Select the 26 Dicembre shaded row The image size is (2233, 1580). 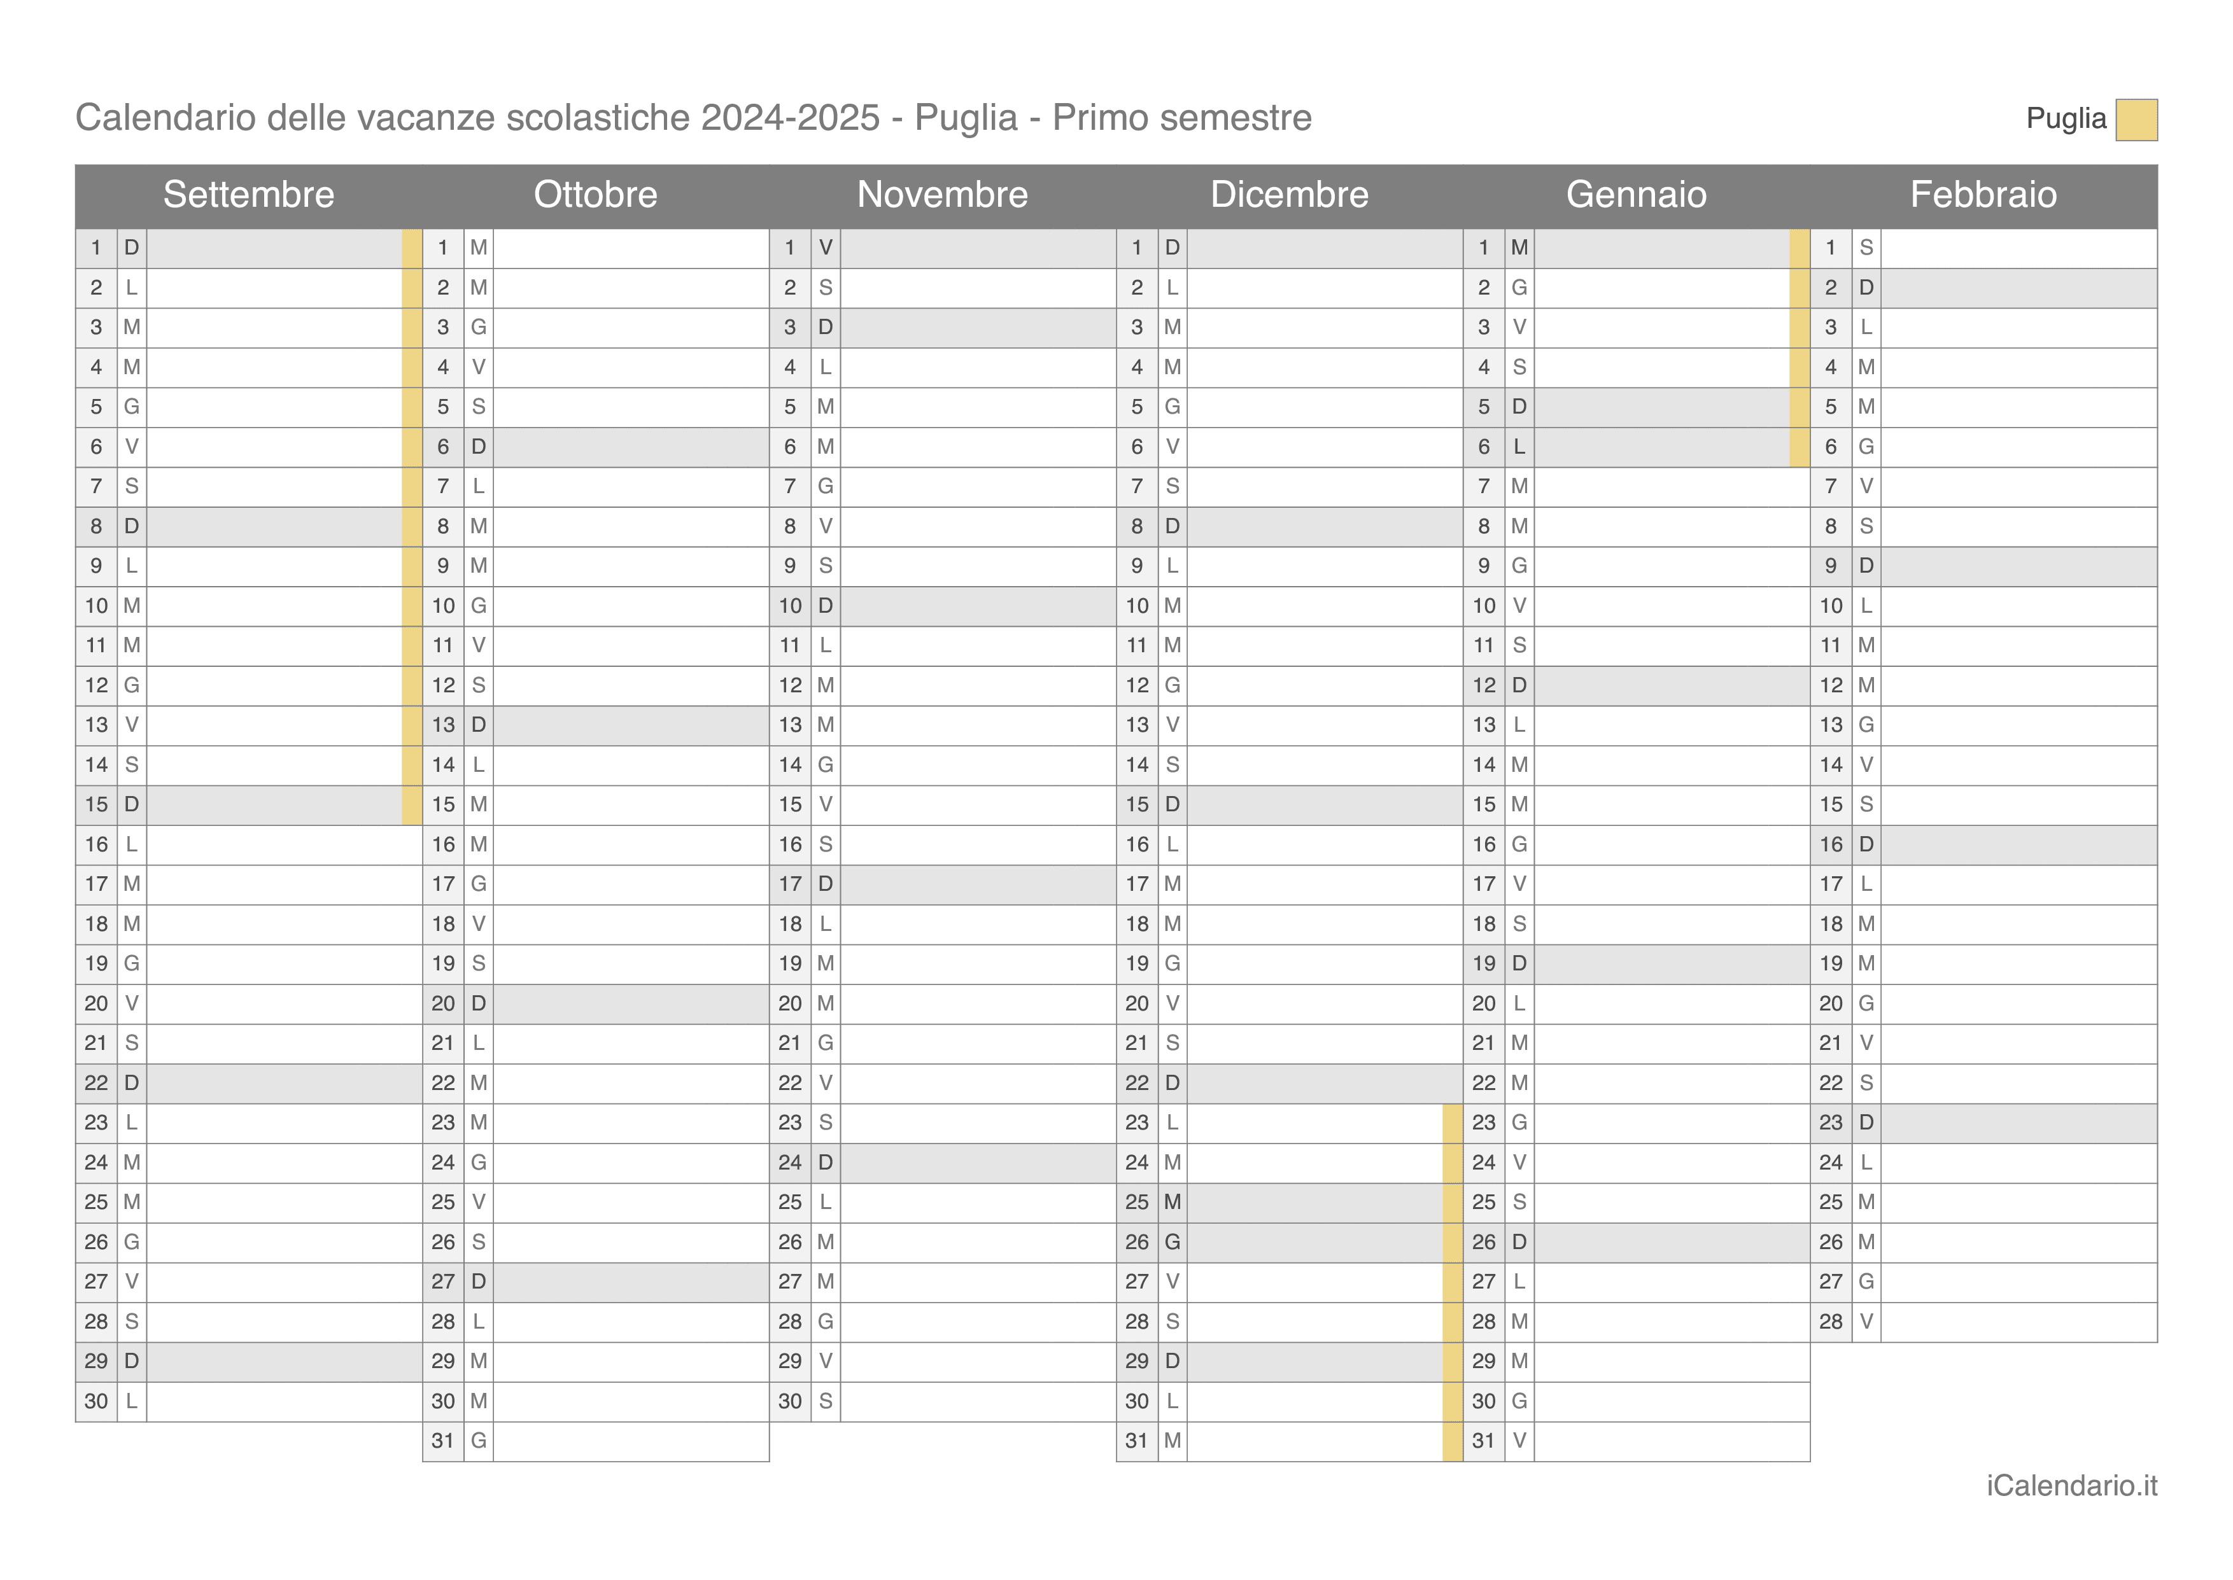[1289, 1242]
